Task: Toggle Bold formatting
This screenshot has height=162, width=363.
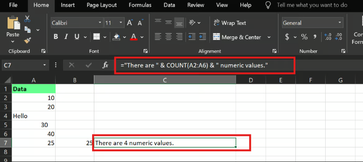Action: tap(56, 37)
